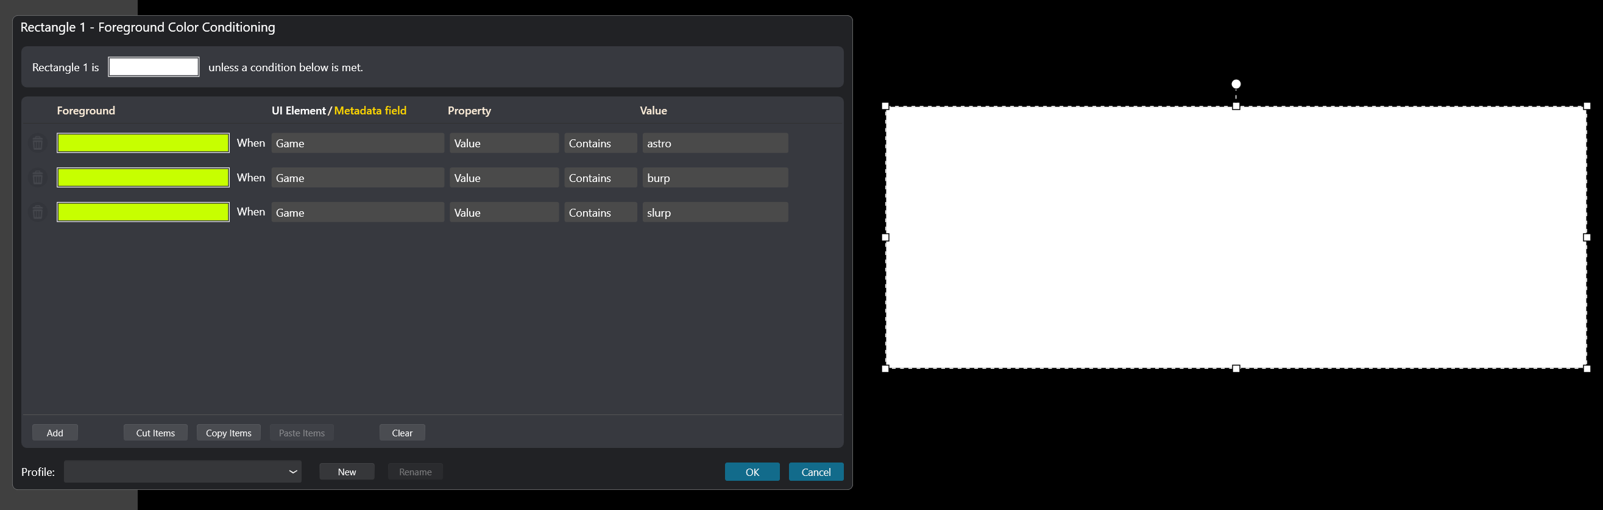Dismiss dialog with Cancel button
This screenshot has height=510, width=1603.
pos(816,472)
